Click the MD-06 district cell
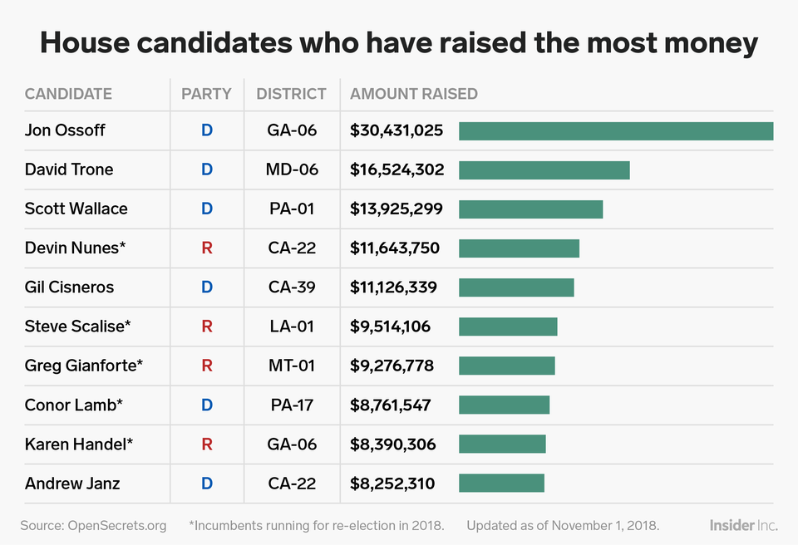Viewport: 798px width, 545px height. point(292,170)
